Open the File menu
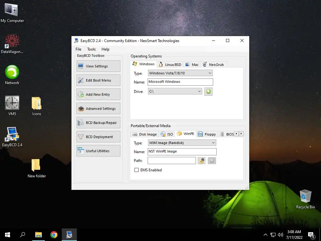The image size is (321, 241). (78, 49)
